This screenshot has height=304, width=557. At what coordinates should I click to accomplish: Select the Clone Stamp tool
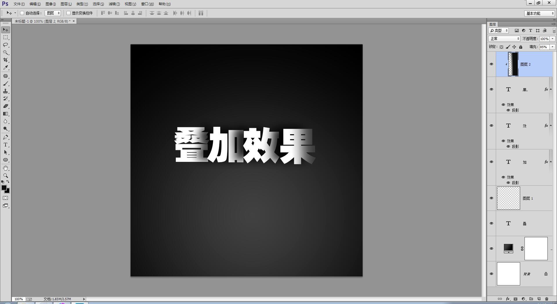click(6, 91)
